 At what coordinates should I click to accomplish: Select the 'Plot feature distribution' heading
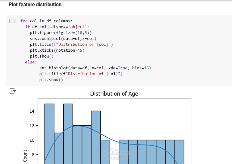pyautogui.click(x=35, y=4)
